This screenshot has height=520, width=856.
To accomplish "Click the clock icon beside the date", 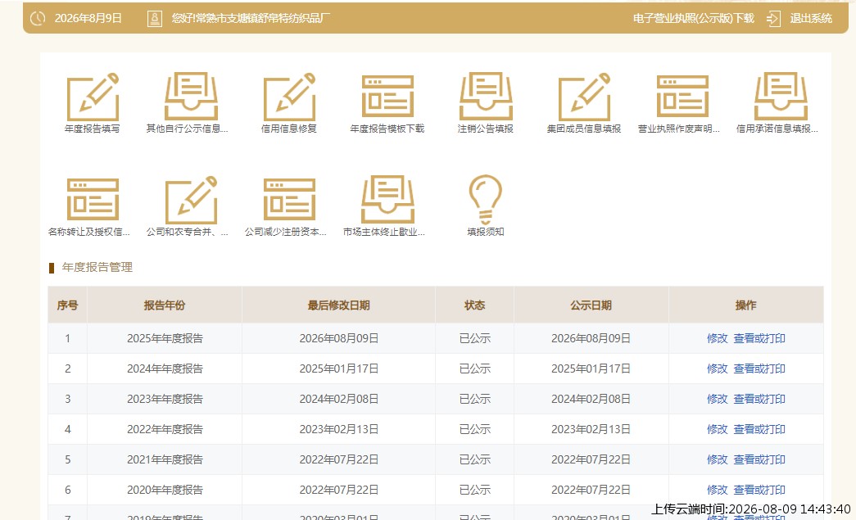I will point(38,19).
